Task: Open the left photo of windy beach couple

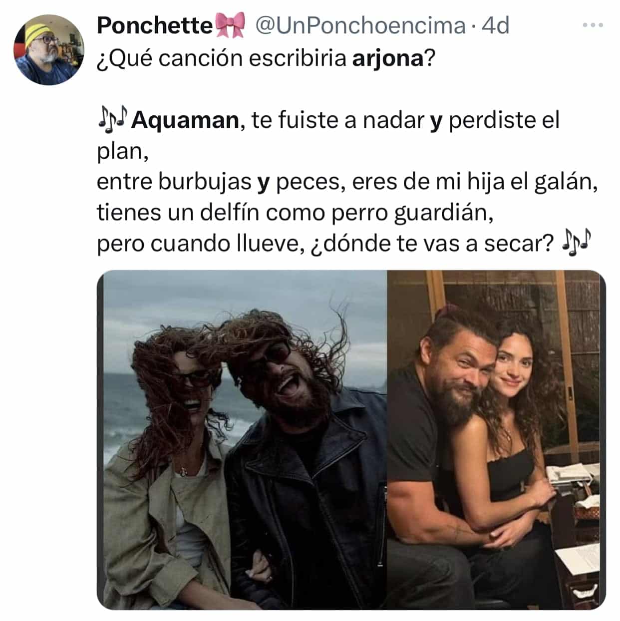Action: coord(242,440)
